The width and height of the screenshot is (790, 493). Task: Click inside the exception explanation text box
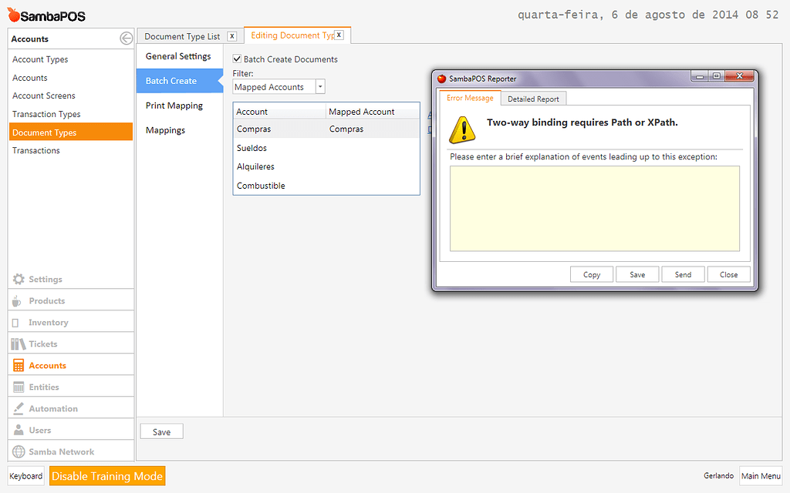(592, 208)
